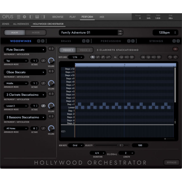Step the Family Adventure 01 preset up

[x=120, y=31]
